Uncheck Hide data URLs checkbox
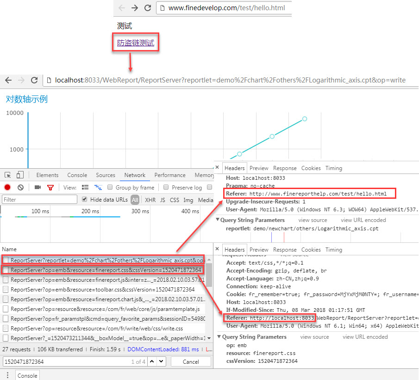This screenshot has width=419, height=380. 84,199
